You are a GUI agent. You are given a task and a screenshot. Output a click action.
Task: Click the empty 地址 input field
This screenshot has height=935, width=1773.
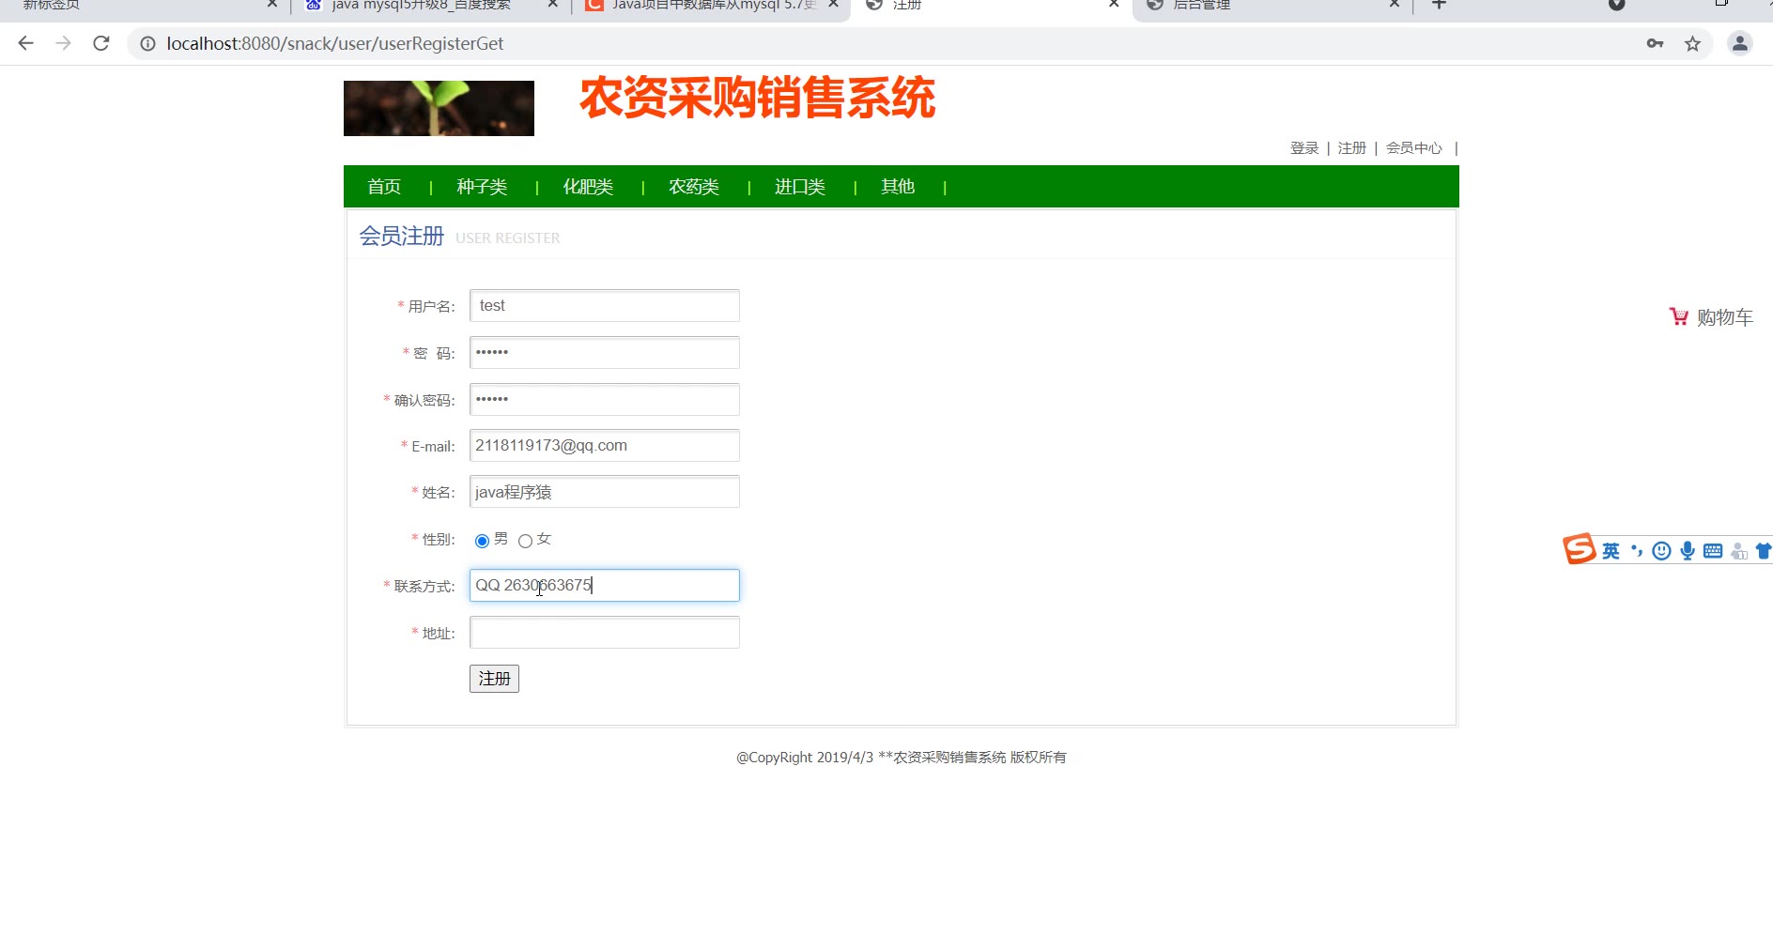pyautogui.click(x=605, y=633)
